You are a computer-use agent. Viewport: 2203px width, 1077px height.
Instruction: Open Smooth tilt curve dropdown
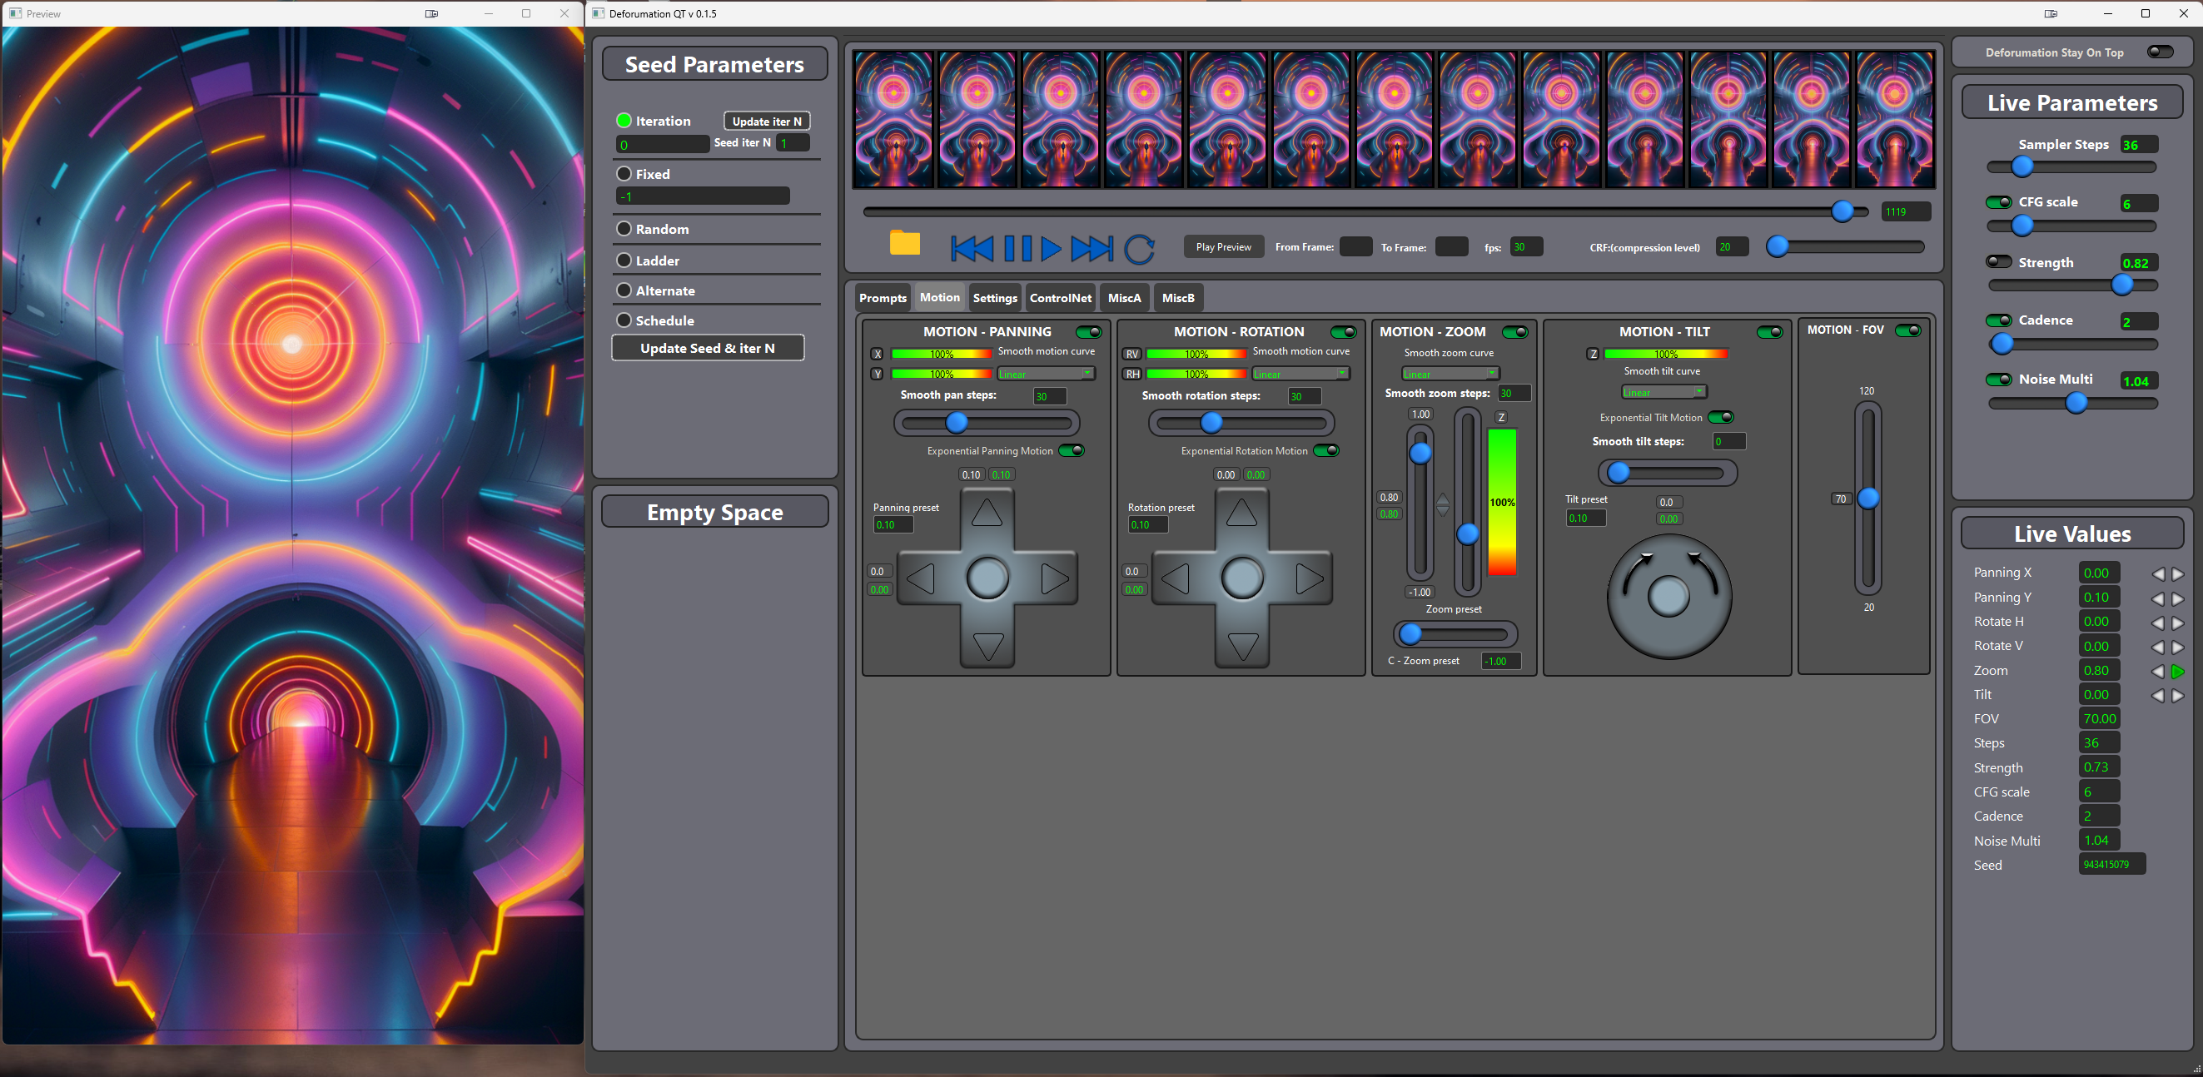coord(1663,392)
